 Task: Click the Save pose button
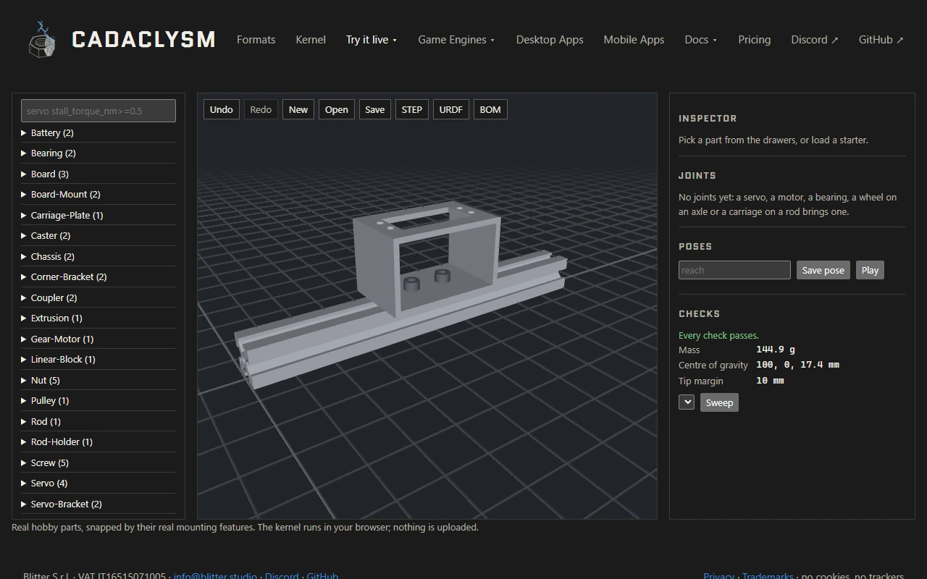[x=823, y=271]
